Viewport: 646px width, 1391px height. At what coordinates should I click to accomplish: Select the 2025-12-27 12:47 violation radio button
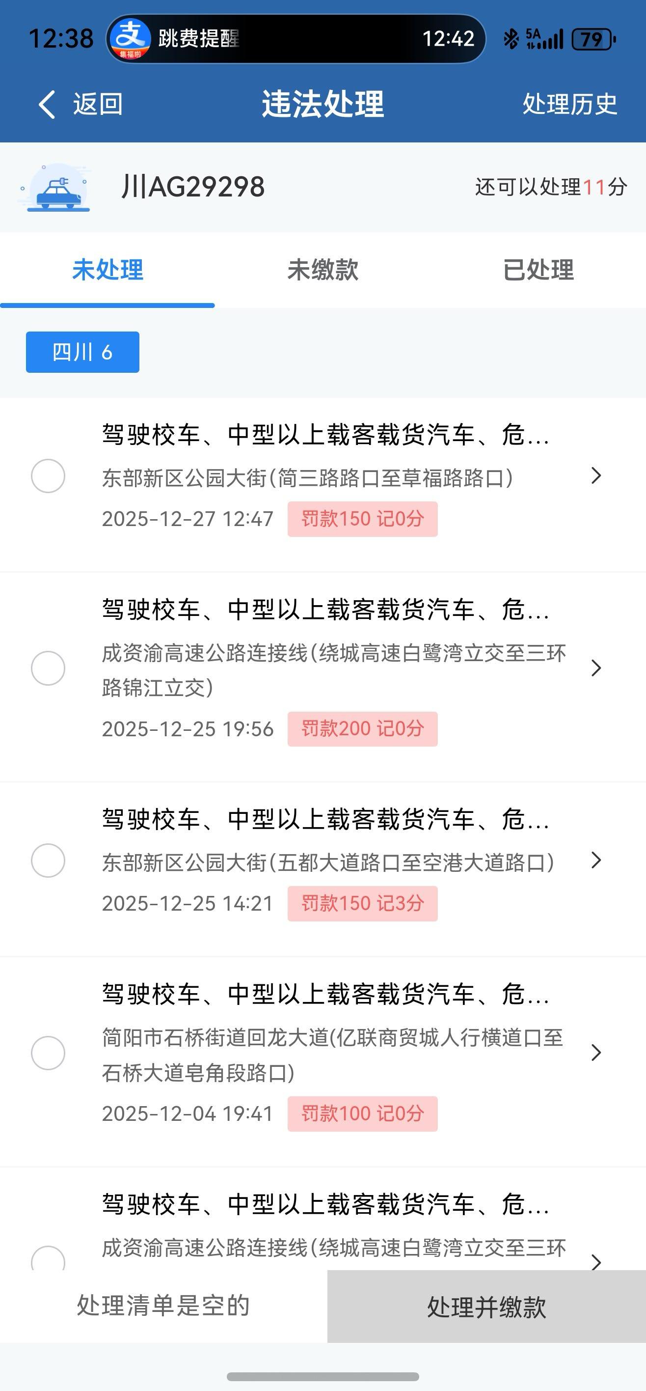point(48,476)
